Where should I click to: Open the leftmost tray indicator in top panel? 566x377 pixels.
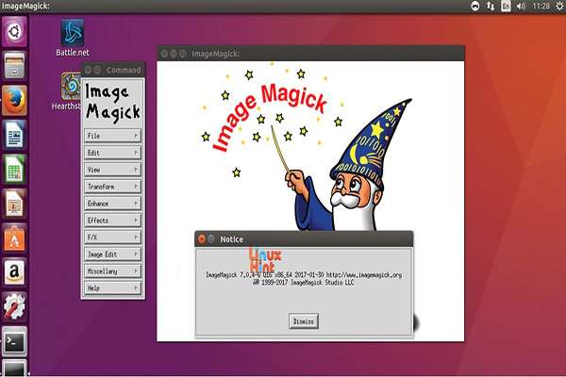point(475,6)
